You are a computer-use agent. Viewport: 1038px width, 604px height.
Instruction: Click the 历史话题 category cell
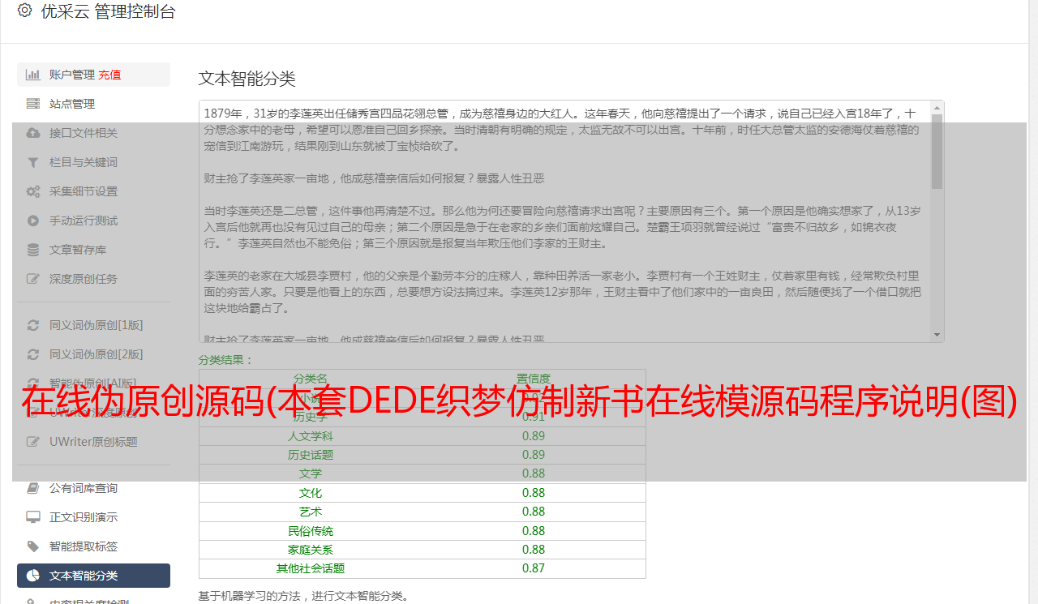[311, 455]
